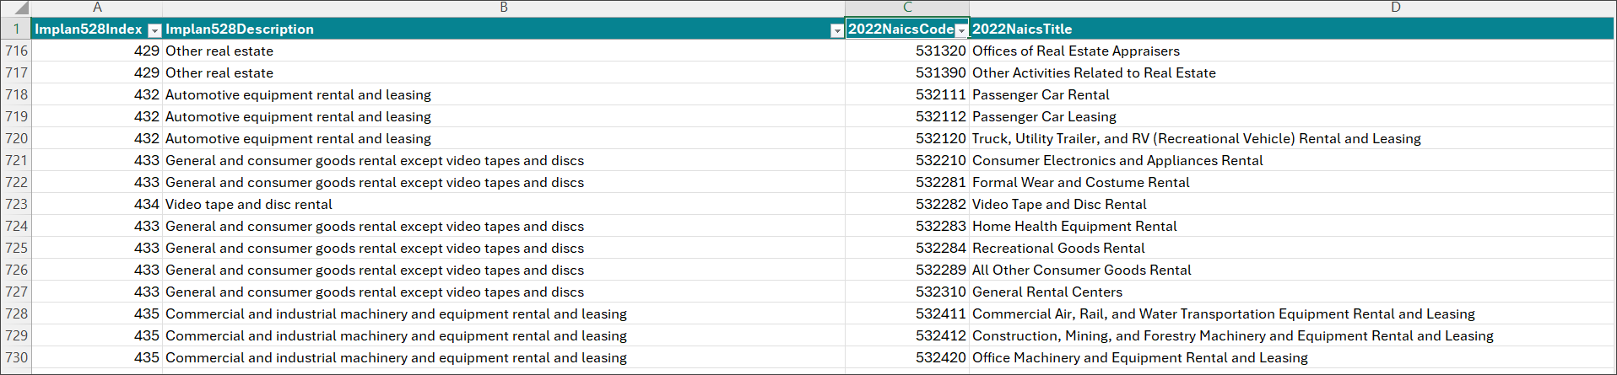This screenshot has height=375, width=1617.
Task: Select cell 'All Other Consumer Goods Rental'
Action: pos(1291,270)
